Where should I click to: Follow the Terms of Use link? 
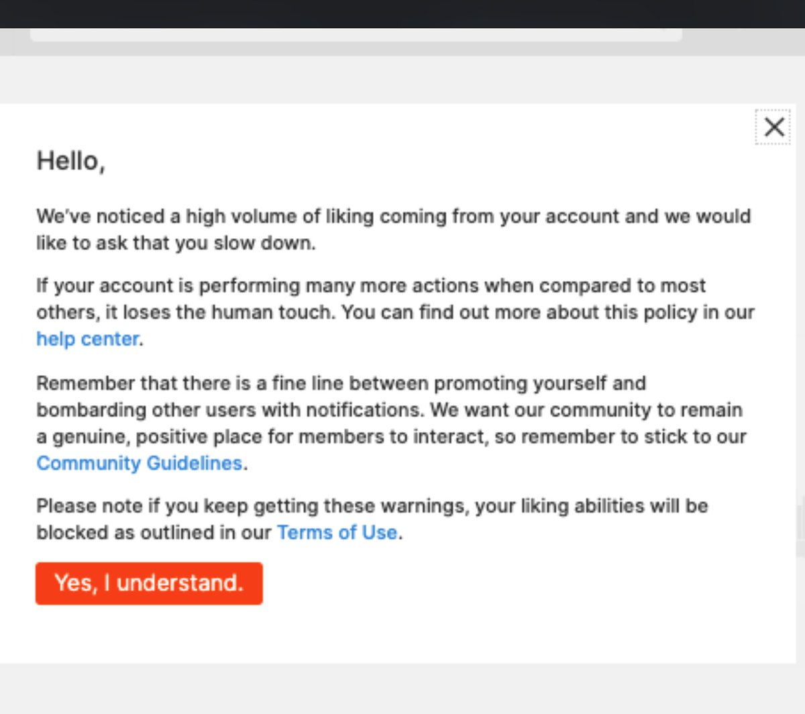click(x=337, y=533)
